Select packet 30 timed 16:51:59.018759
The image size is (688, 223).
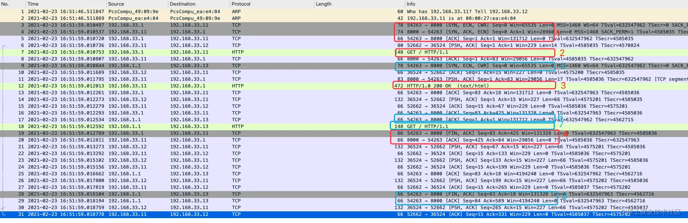[x=344, y=208]
